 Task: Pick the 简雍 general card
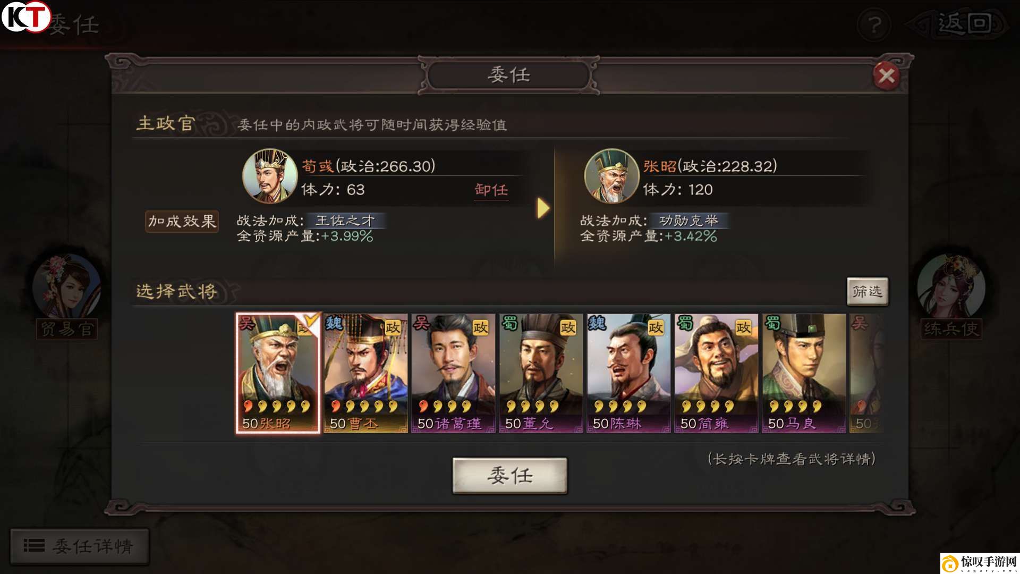click(716, 373)
